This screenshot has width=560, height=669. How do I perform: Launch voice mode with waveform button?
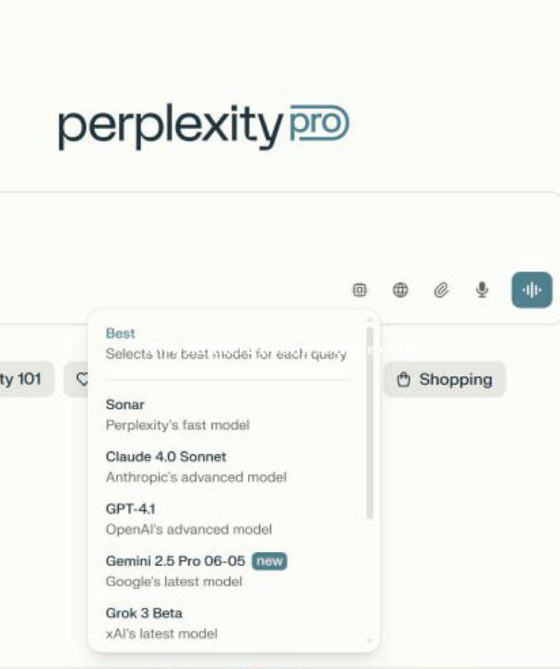click(532, 290)
